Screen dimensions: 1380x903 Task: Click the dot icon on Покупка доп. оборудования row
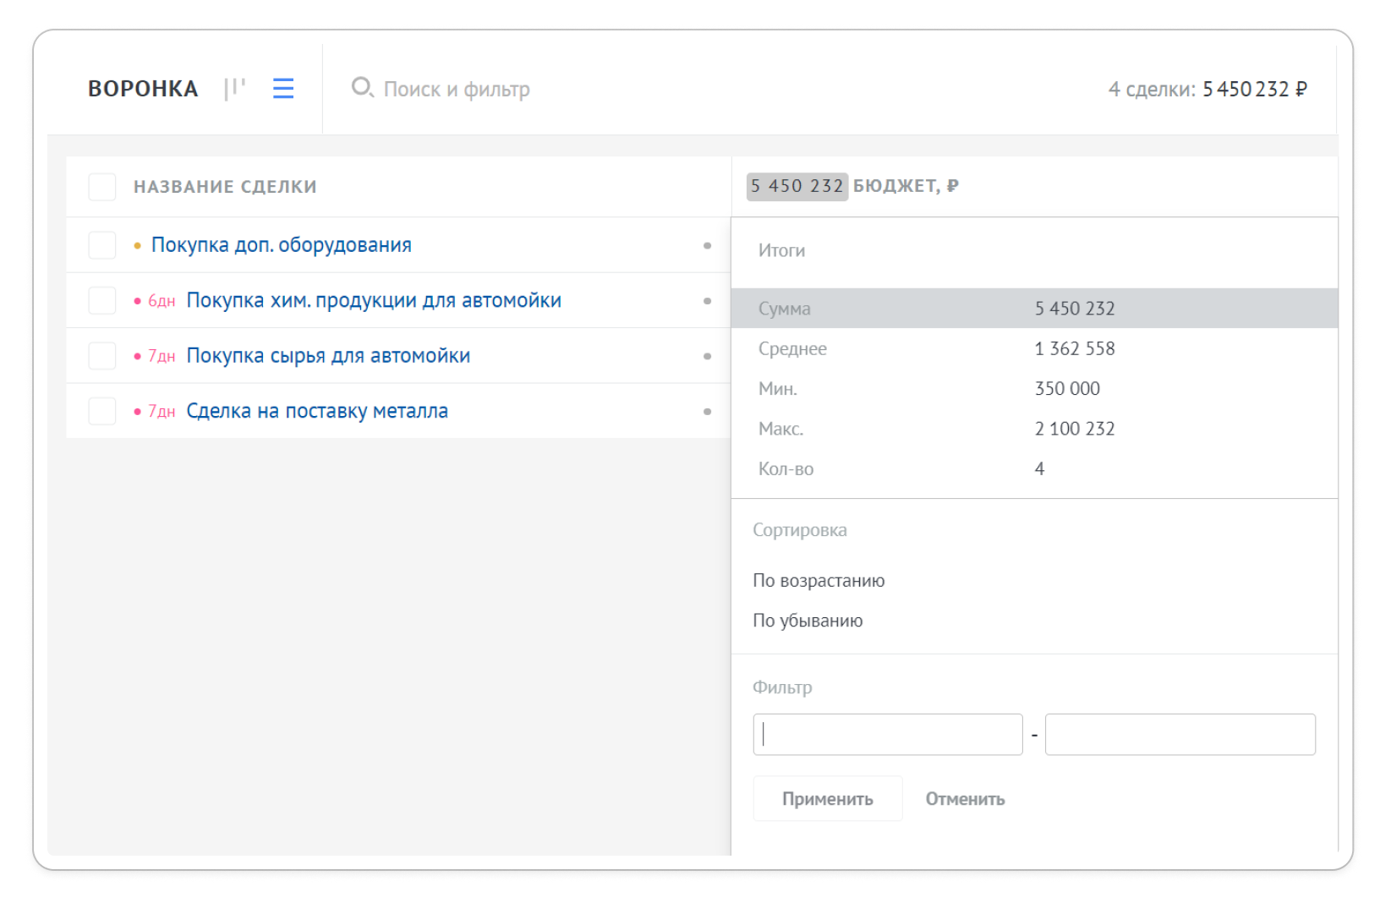708,245
